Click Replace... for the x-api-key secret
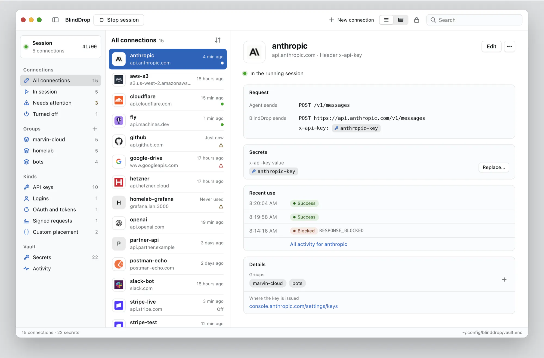This screenshot has height=358, width=544. coord(494,167)
